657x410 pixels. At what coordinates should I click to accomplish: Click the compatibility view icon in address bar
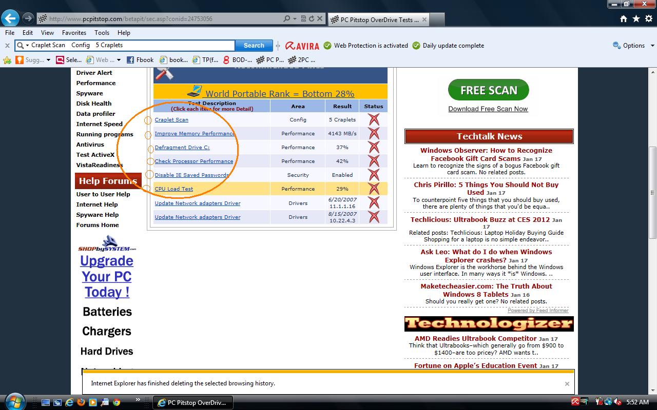point(303,18)
